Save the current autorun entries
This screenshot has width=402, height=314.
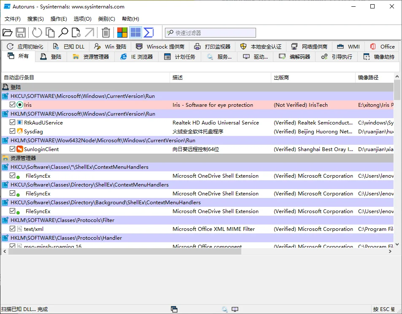coord(20,32)
